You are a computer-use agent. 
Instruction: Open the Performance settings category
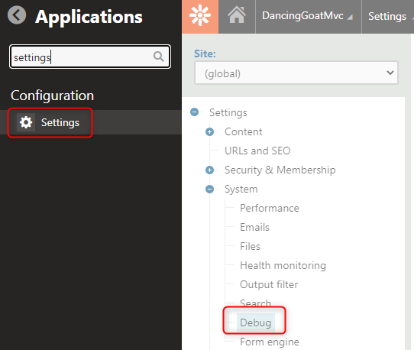(270, 208)
